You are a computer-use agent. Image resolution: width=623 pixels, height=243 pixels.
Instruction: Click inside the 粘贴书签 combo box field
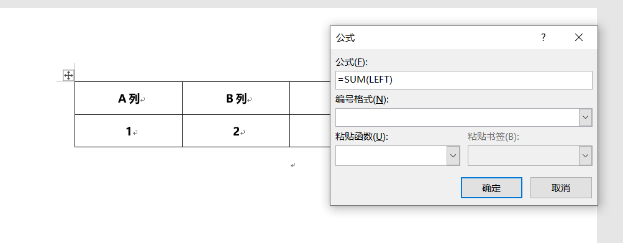[x=524, y=155]
